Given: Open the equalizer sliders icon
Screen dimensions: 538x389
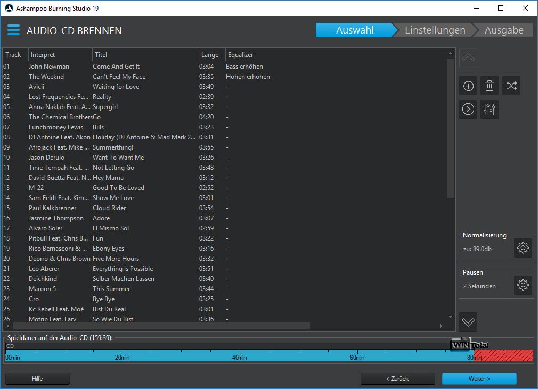Looking at the screenshot, I should (x=490, y=109).
